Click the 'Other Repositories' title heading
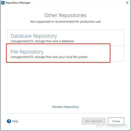 [65, 15]
